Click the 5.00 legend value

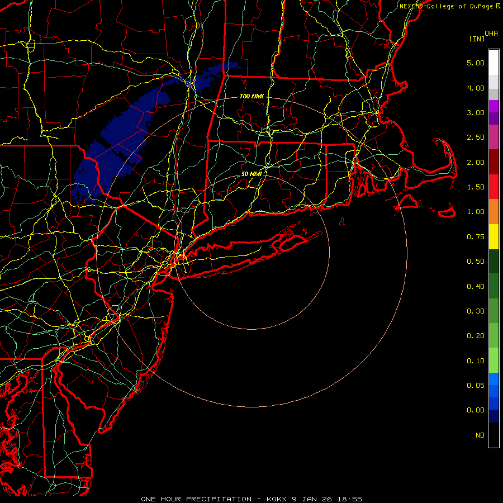(x=476, y=63)
